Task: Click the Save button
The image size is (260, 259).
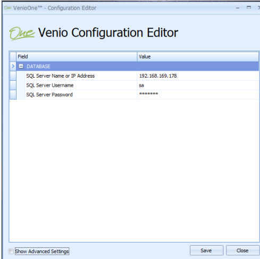Action: point(206,250)
